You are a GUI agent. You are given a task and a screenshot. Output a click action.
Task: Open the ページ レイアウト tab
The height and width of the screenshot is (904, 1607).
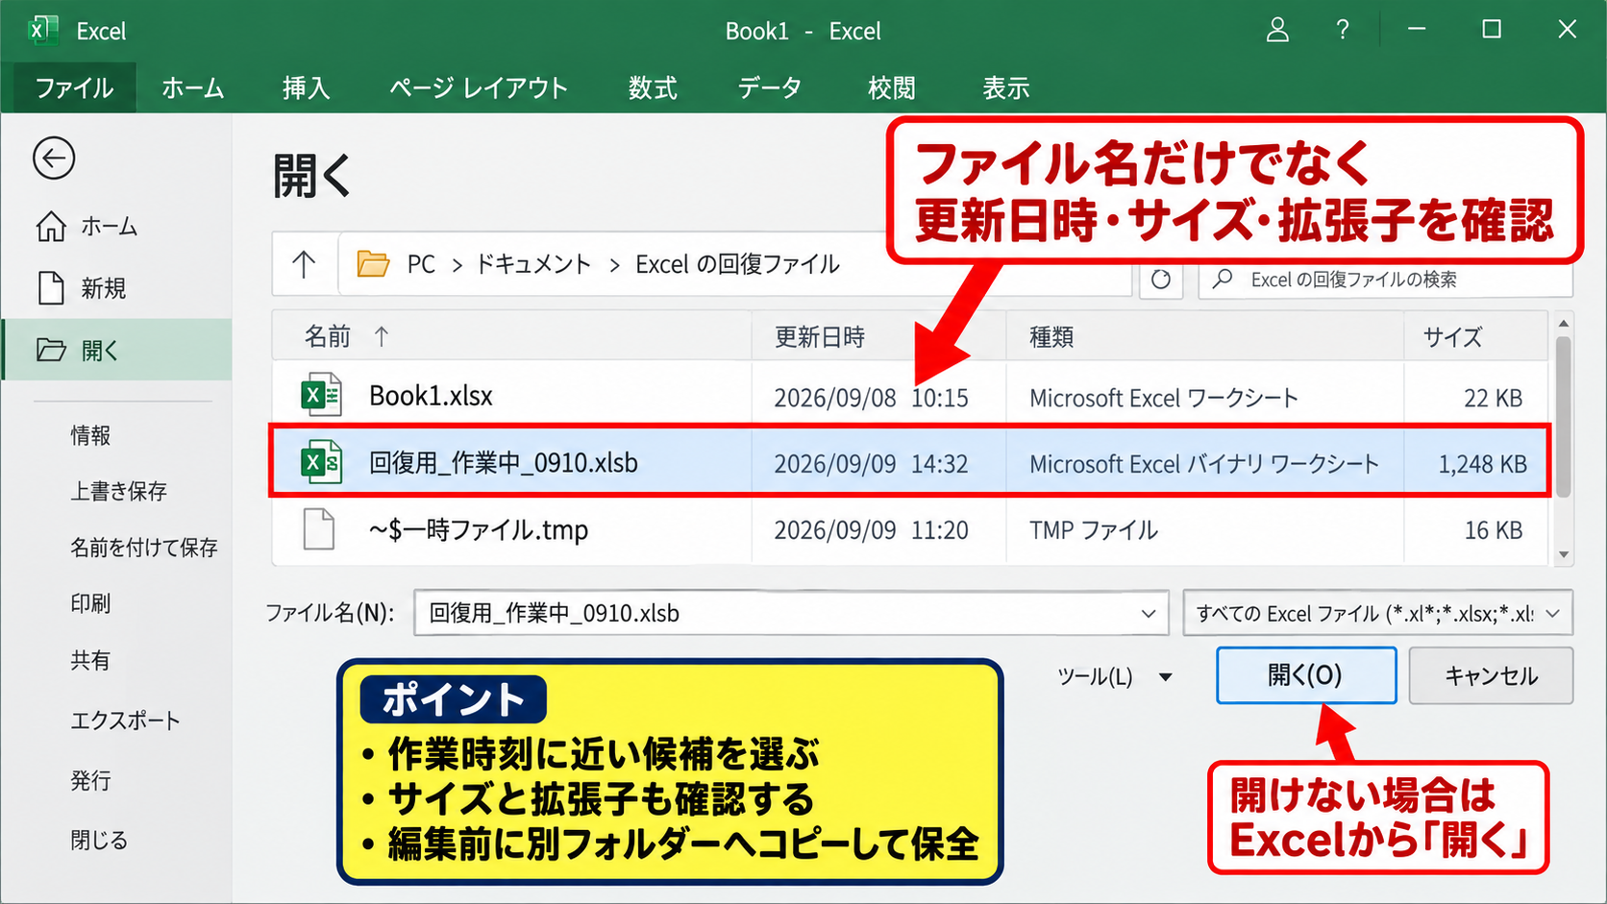(x=479, y=88)
